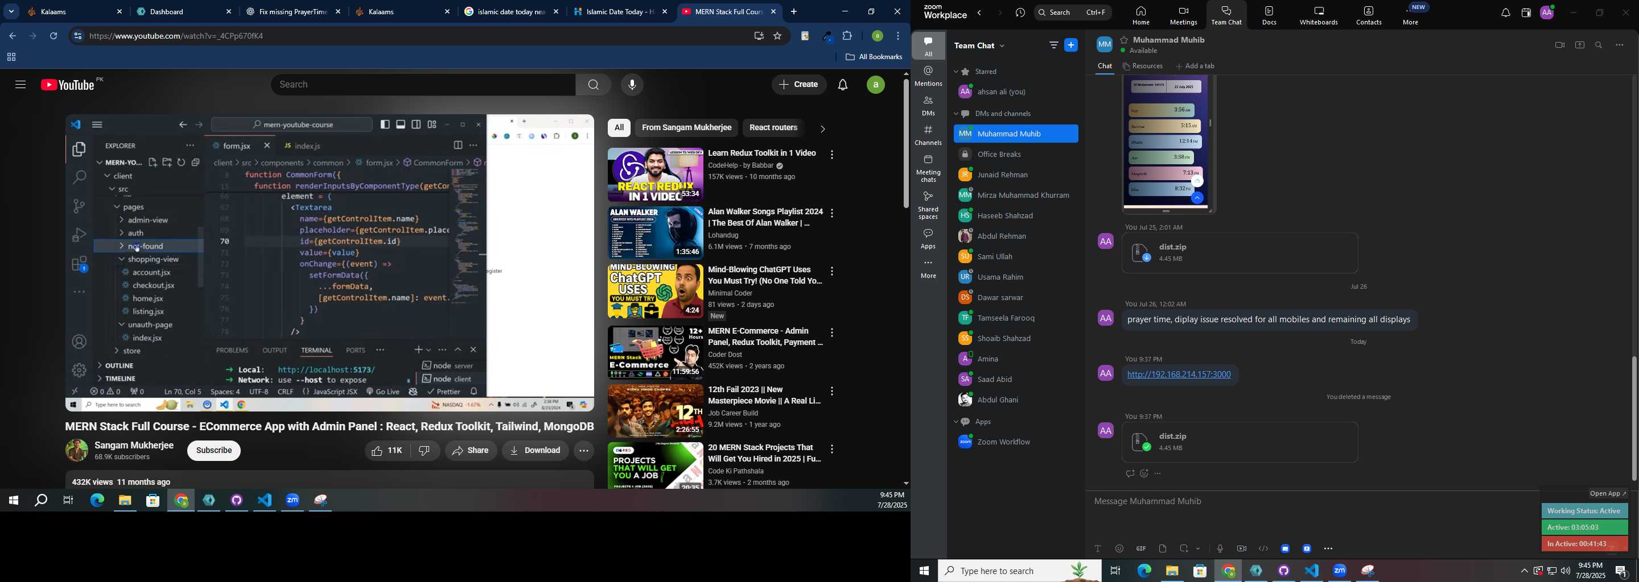Open emoji picker in Zoom message toolbar
1639x582 pixels.
(1119, 548)
